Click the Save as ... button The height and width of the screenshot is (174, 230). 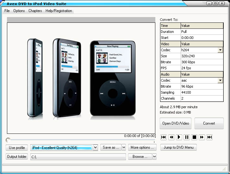pyautogui.click(x=111, y=147)
